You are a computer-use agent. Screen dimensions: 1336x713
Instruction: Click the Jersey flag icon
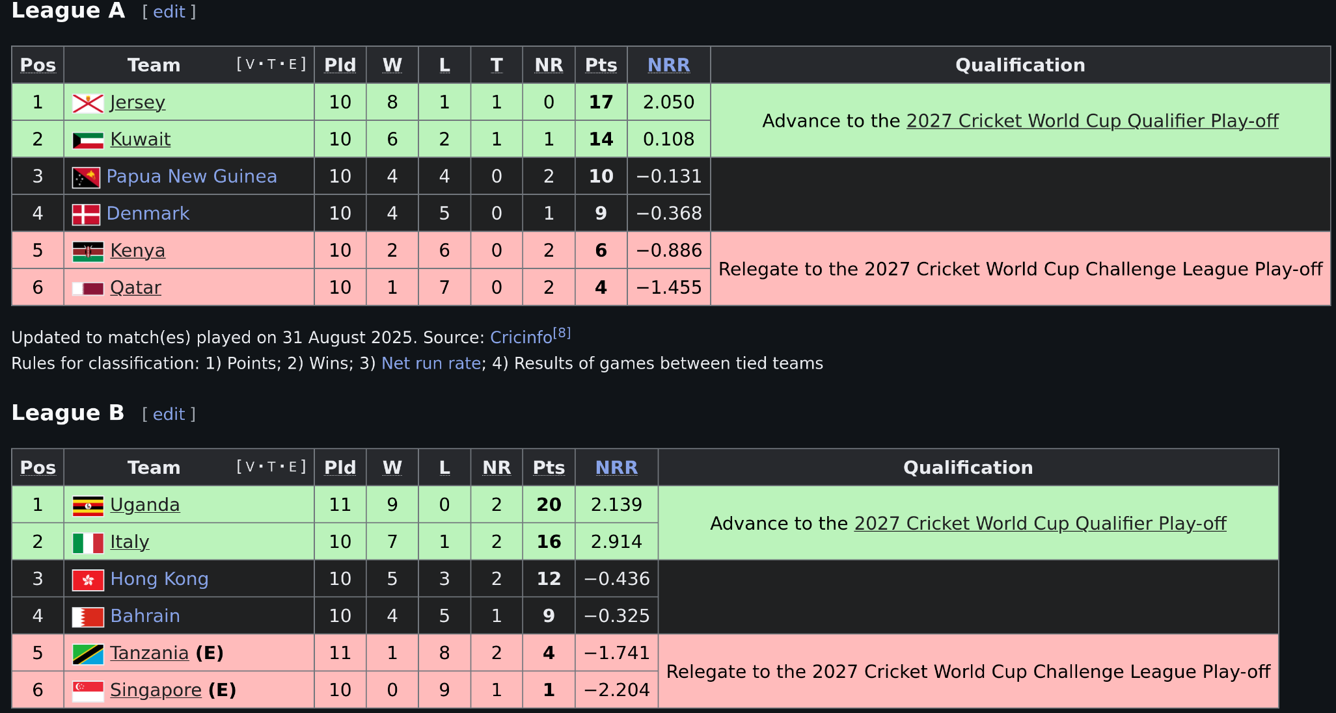88,103
